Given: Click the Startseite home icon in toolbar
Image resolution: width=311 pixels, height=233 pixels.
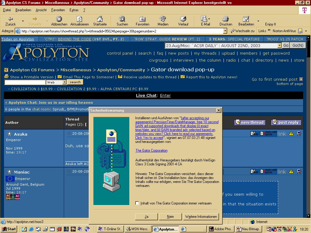Looking at the screenshot, I should coord(100,19).
